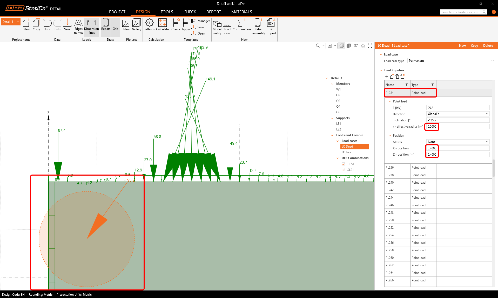Switch to solid view mode cube icon

pyautogui.click(x=349, y=46)
